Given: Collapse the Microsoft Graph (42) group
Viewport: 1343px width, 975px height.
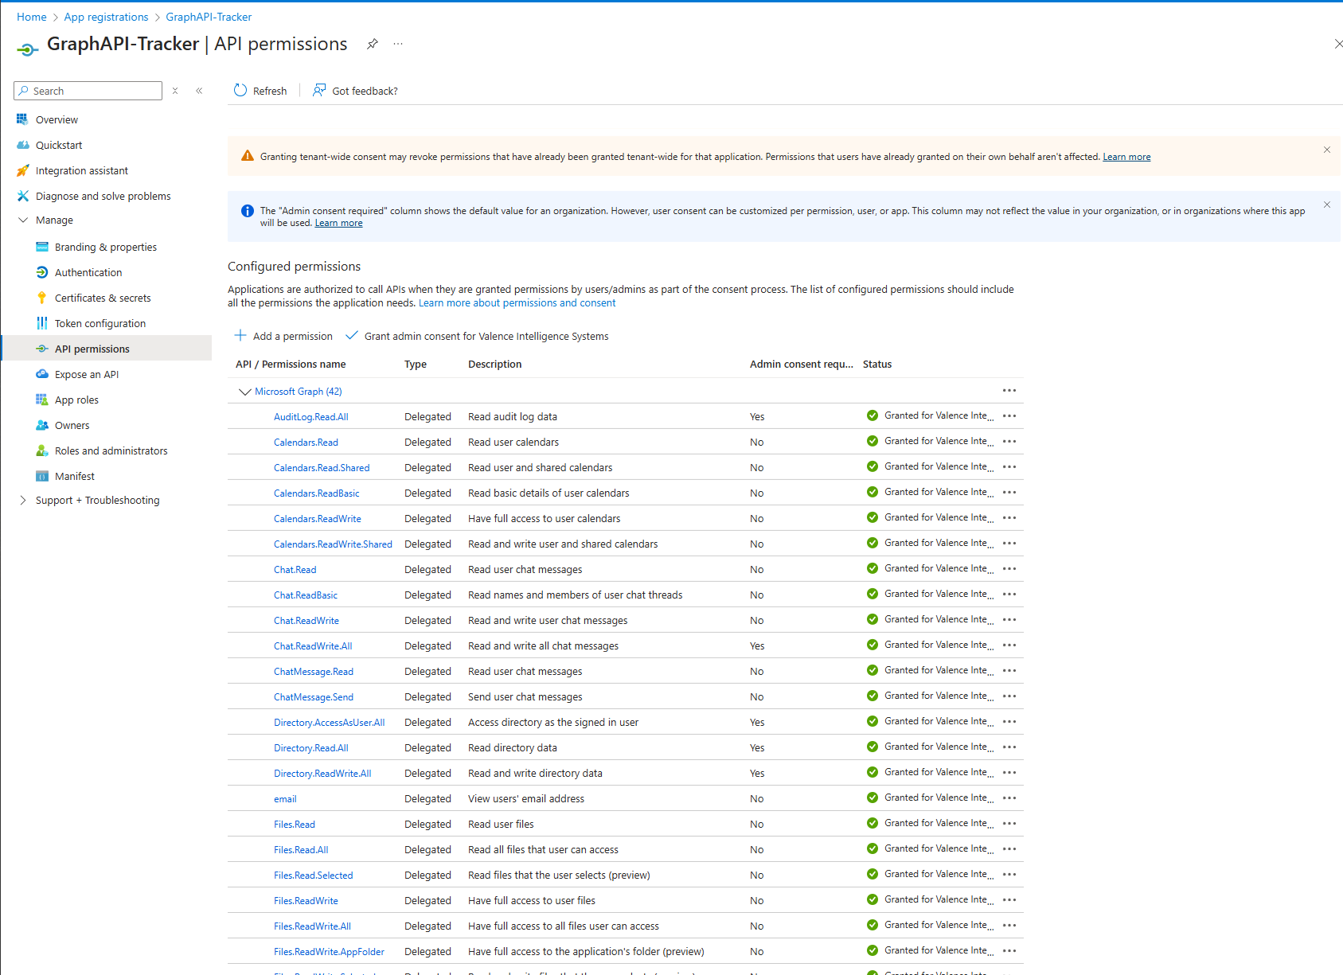Looking at the screenshot, I should point(244,392).
